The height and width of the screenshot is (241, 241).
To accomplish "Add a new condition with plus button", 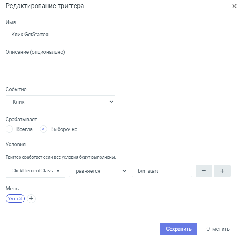I will coord(222,171).
